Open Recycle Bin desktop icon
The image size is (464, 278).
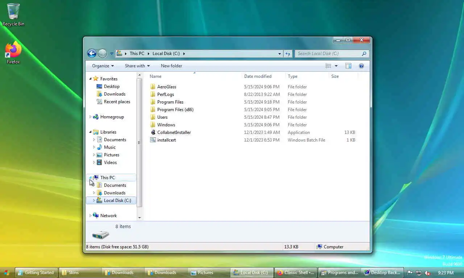pos(13,15)
